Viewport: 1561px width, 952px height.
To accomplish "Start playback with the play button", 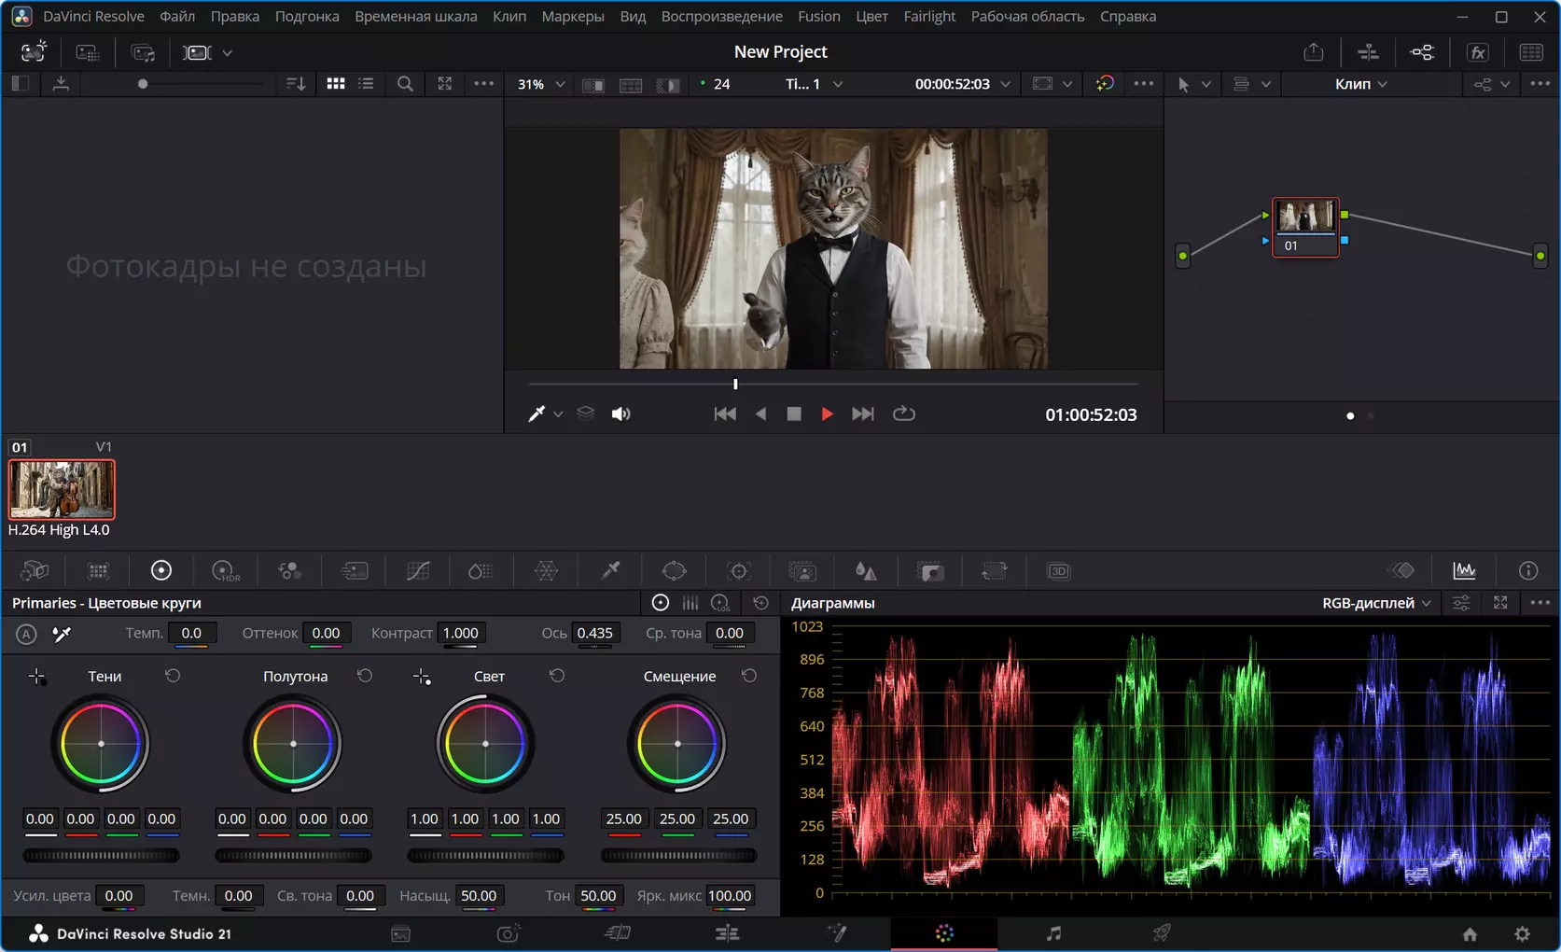I will pyautogui.click(x=827, y=413).
